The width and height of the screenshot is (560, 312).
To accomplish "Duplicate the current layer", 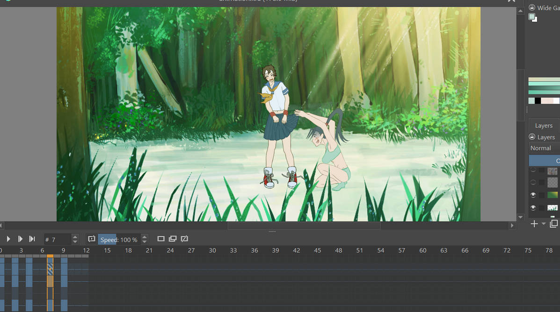I will (x=554, y=224).
